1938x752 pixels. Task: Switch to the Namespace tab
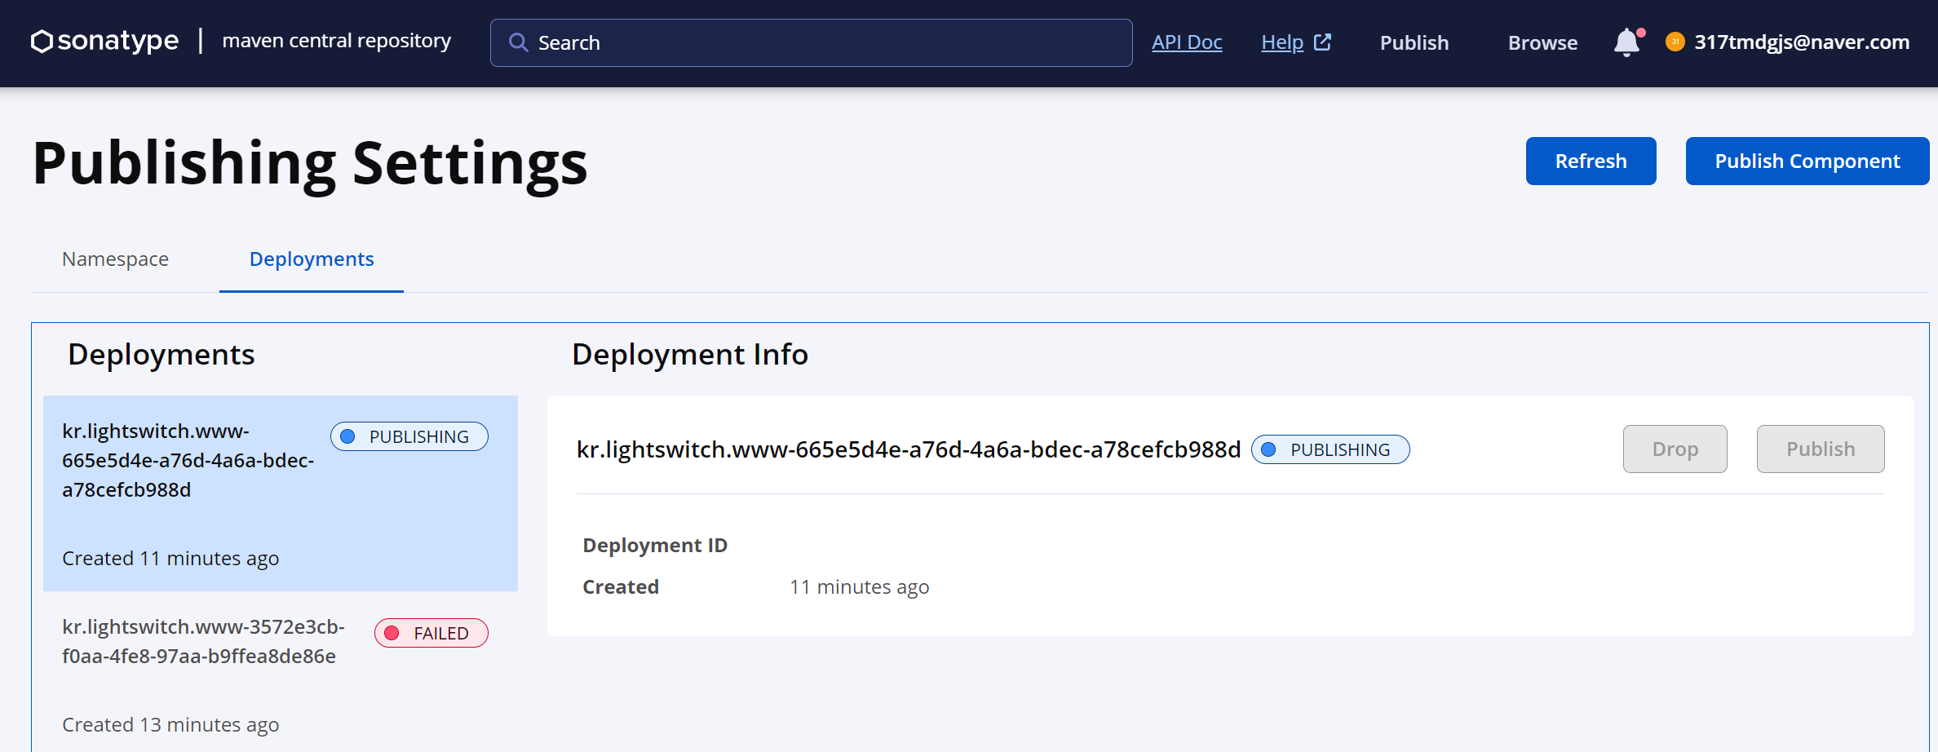coord(114,259)
